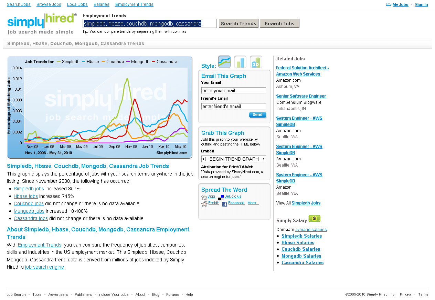Click the Cassandra legend entry in graph
Viewport: 435px width, 300px height.
click(165, 62)
